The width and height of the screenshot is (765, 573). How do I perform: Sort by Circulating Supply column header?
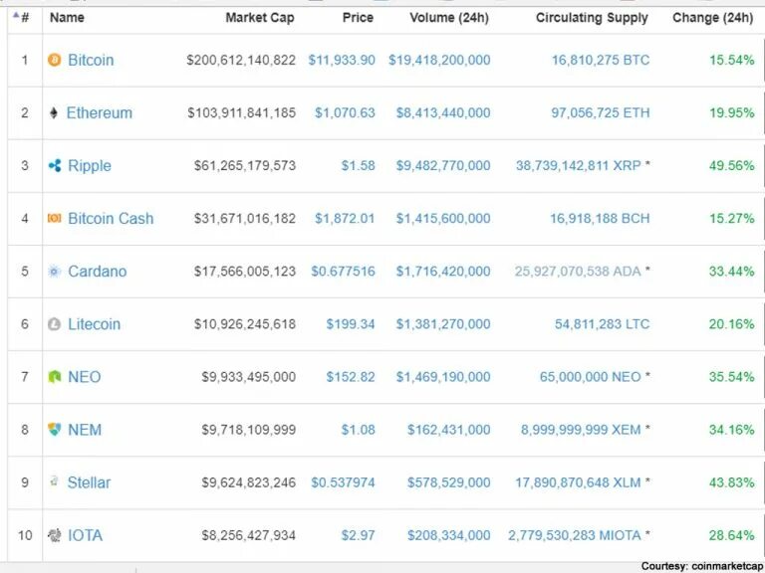pos(592,18)
